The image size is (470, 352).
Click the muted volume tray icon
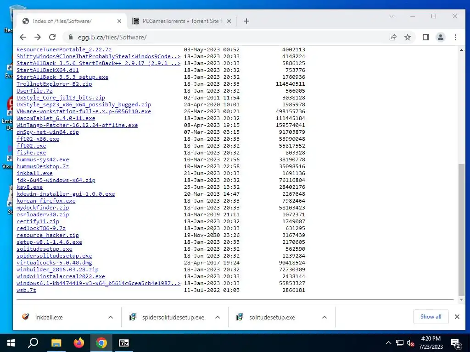pos(410,343)
